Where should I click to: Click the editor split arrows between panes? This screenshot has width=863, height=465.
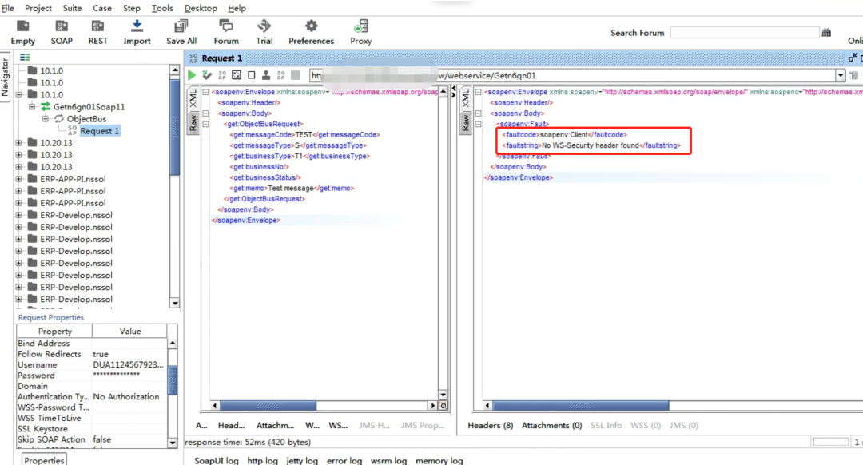point(454,92)
